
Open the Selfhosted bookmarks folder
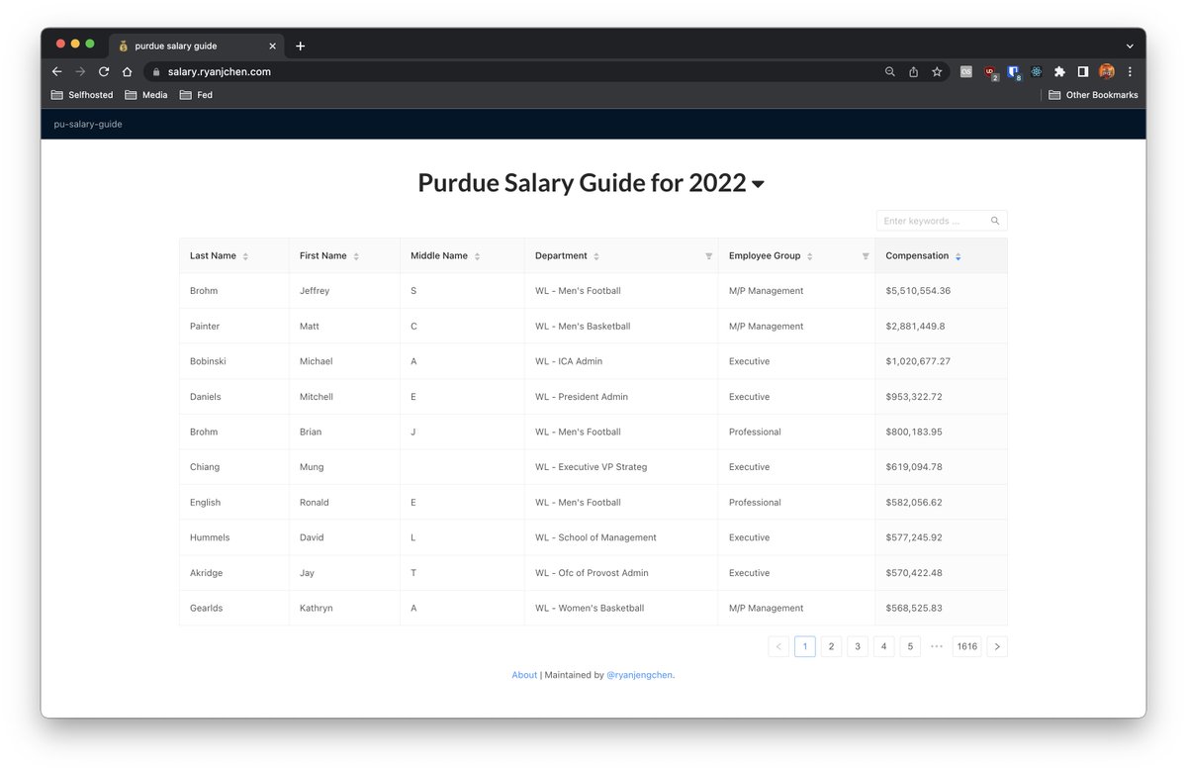click(82, 95)
